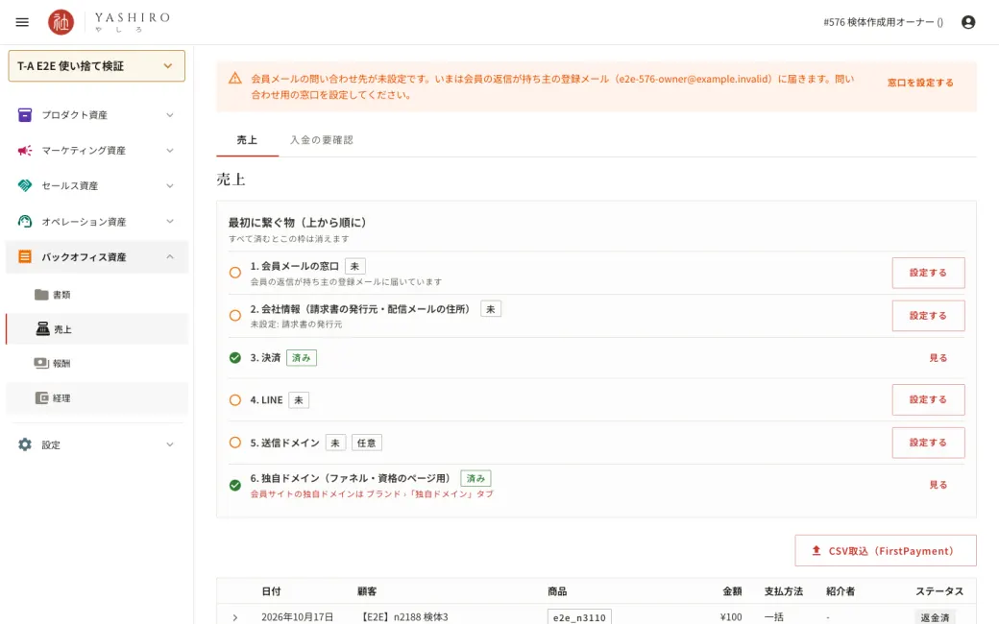Click the 支払方法 column header
Image resolution: width=999 pixels, height=624 pixels.
pos(784,591)
